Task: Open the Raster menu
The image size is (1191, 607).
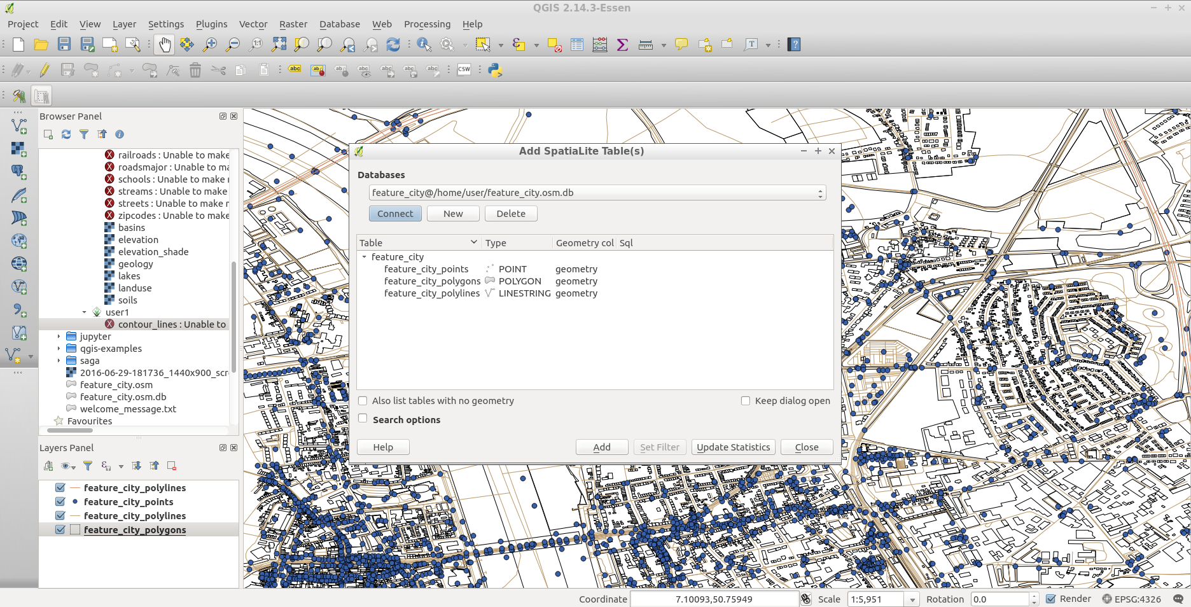Action: tap(293, 24)
